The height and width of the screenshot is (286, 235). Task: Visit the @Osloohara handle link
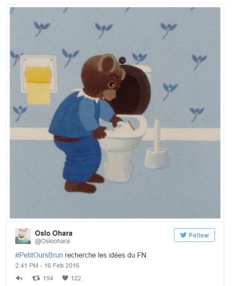[52, 241]
